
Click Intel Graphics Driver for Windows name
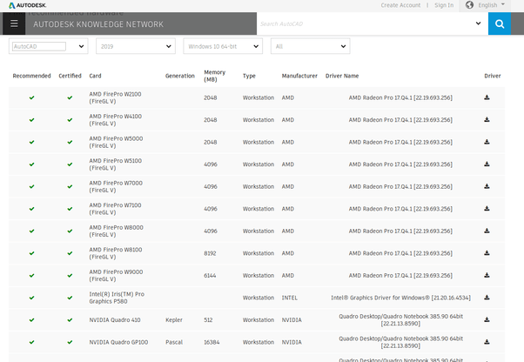(x=400, y=298)
